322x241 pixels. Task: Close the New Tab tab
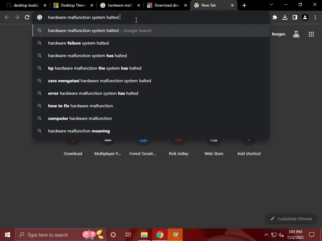click(232, 5)
